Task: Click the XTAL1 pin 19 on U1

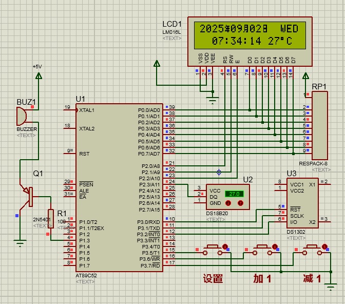Action: click(67, 108)
